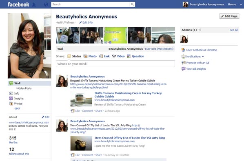
Task: Click the EDIT link under sidebar navigation
Action: [17, 108]
